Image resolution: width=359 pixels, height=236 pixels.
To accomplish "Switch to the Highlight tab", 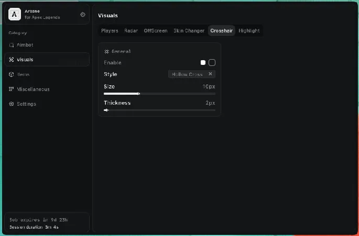I will (x=249, y=31).
